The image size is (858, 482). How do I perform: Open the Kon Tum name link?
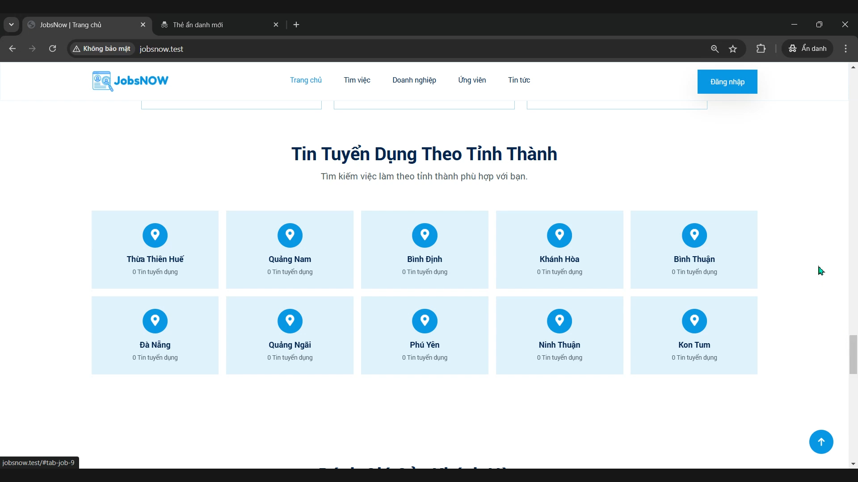tap(694, 345)
